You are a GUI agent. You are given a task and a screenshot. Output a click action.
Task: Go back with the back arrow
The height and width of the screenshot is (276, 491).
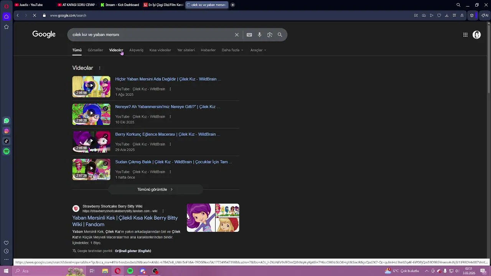click(18, 15)
